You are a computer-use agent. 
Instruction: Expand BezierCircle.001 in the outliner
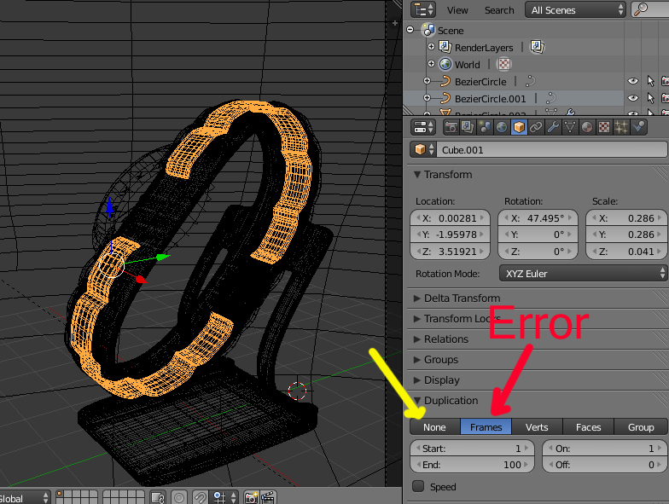[x=427, y=97]
